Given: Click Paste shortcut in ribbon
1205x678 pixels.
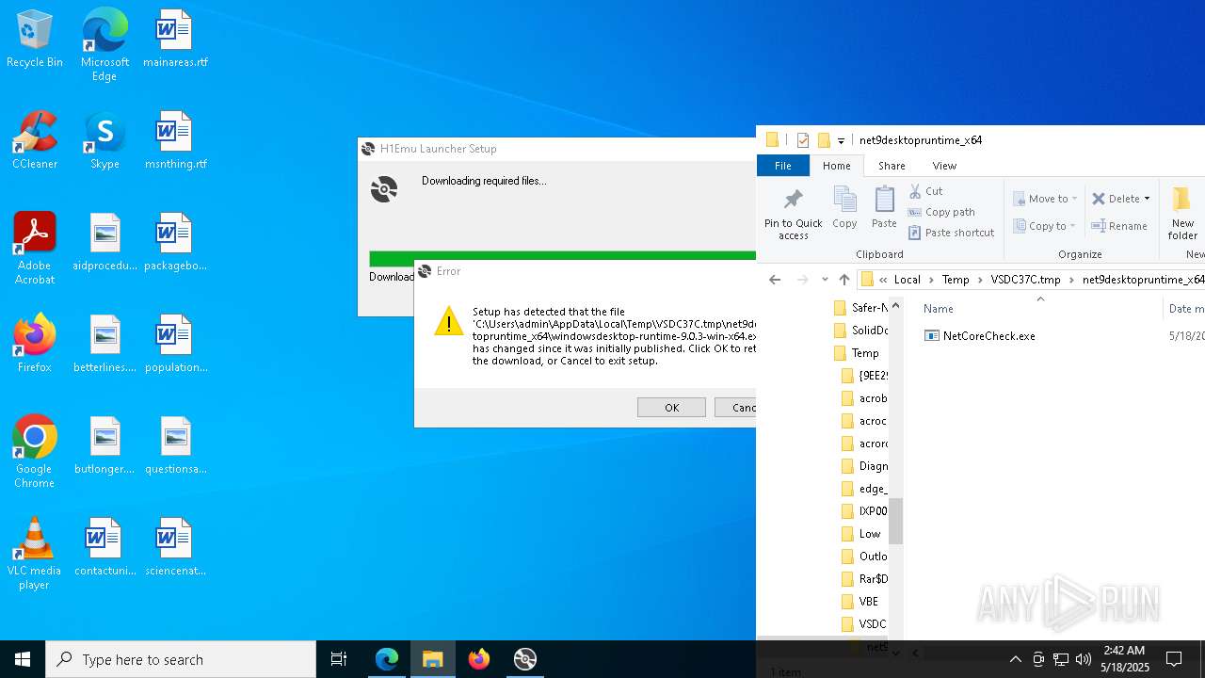Looking at the screenshot, I should 951,233.
